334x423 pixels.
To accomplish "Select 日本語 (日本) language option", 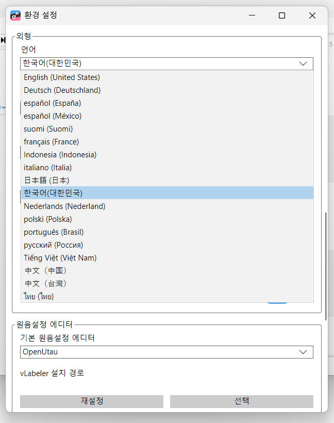I will 46,181.
